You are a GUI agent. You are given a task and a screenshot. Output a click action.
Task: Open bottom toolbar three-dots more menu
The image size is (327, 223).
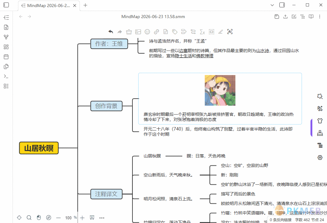click(x=102, y=218)
